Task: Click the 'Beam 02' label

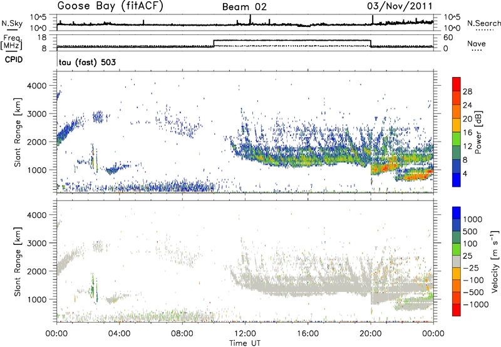Action: pyautogui.click(x=244, y=7)
